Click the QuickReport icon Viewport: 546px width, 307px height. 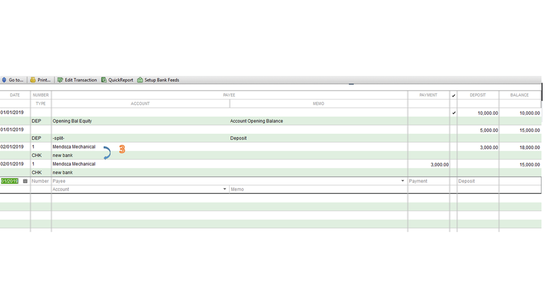point(104,80)
